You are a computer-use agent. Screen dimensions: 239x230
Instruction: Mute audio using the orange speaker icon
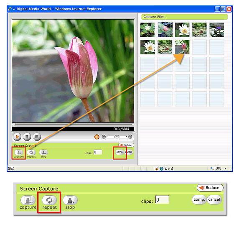(x=97, y=137)
